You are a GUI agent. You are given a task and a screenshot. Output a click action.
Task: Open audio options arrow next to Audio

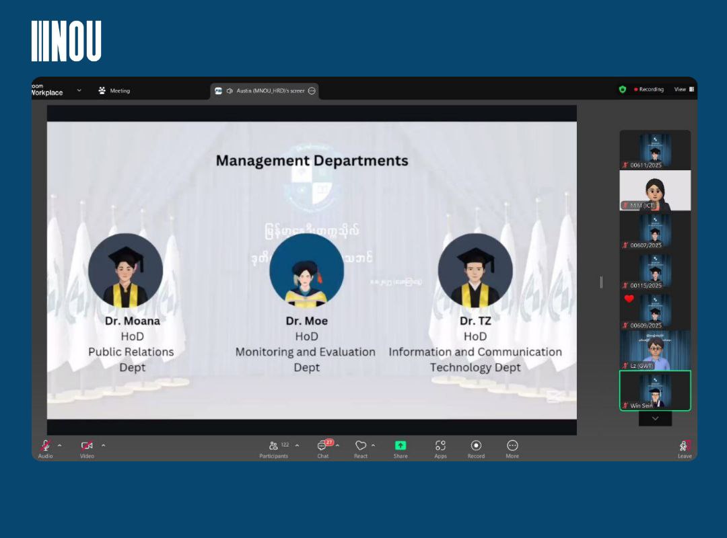[x=60, y=445]
